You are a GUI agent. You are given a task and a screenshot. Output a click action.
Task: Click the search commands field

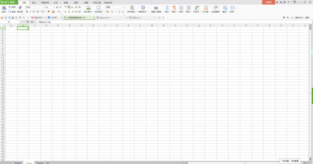[301, 18]
